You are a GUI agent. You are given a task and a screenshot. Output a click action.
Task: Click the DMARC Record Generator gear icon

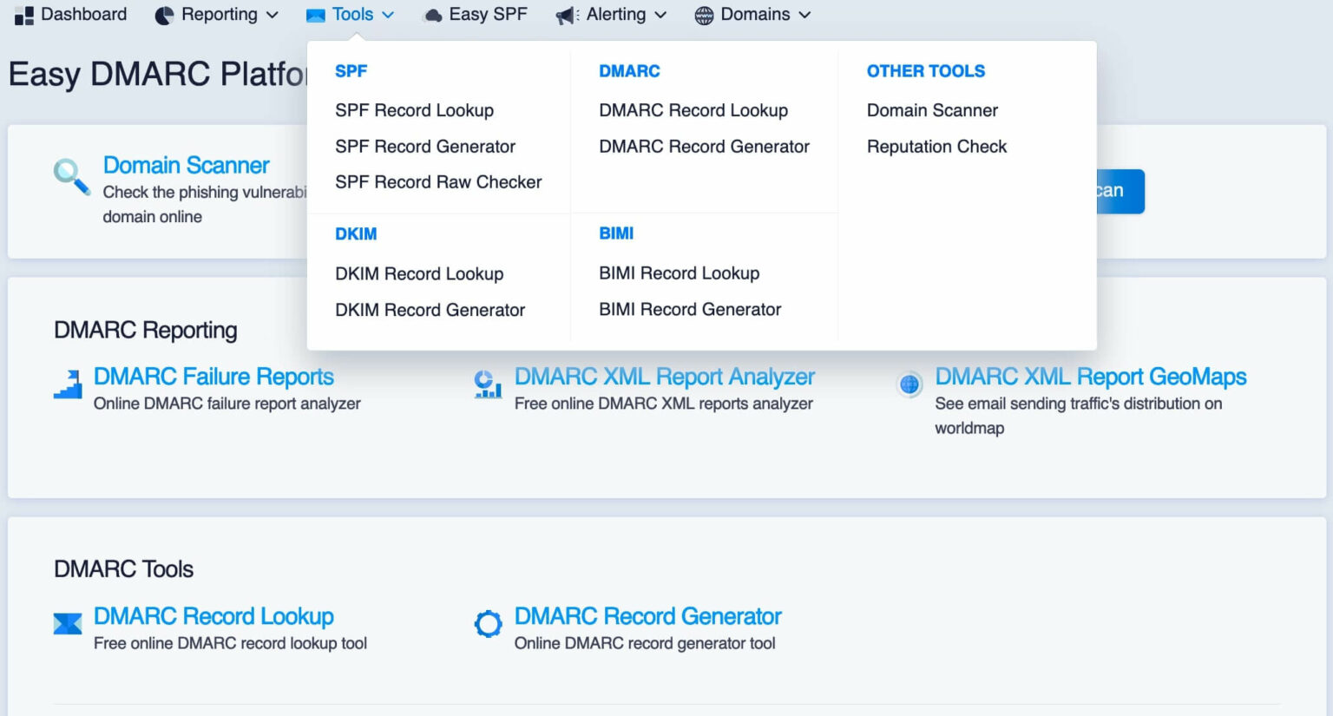tap(488, 623)
